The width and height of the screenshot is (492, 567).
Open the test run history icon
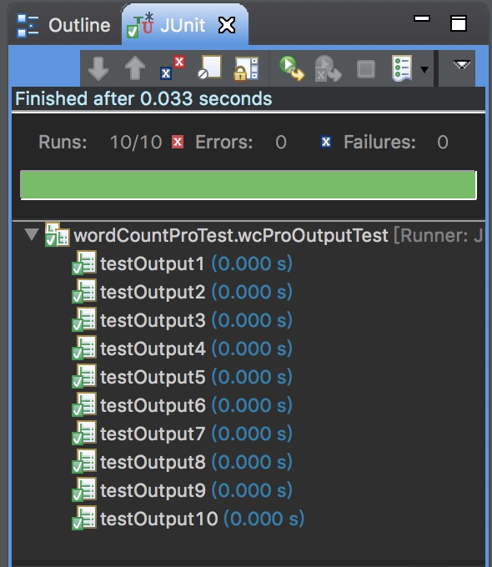click(402, 68)
